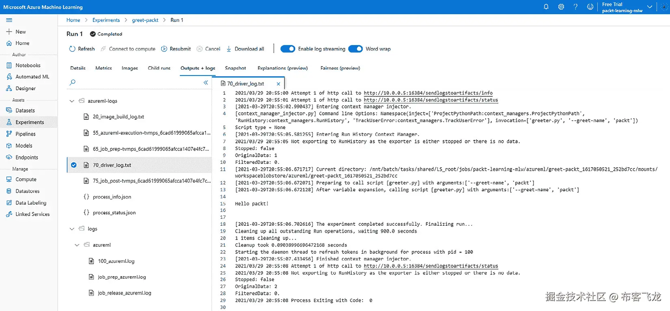Click the greet-packt breadcrumb link

point(145,20)
